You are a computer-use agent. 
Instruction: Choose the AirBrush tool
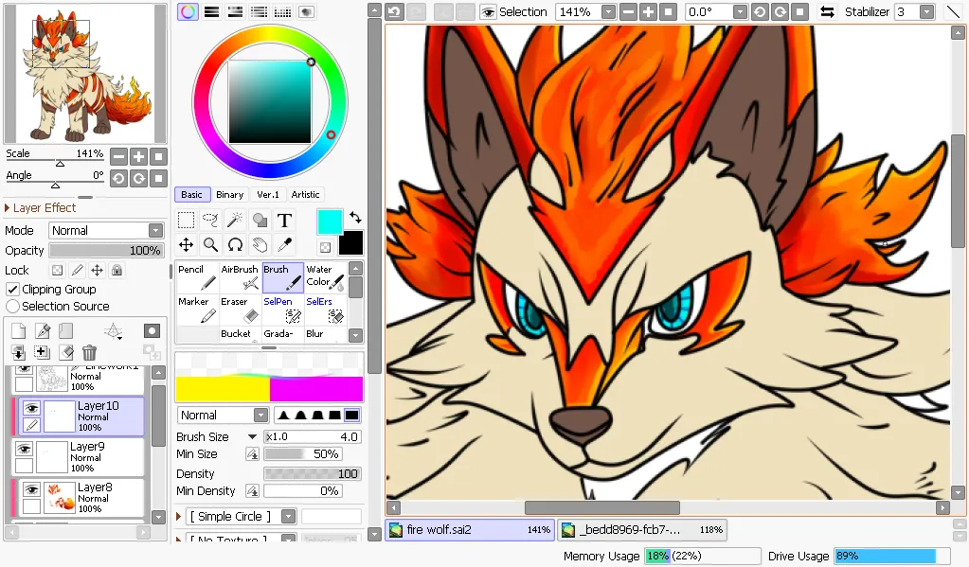pyautogui.click(x=240, y=277)
